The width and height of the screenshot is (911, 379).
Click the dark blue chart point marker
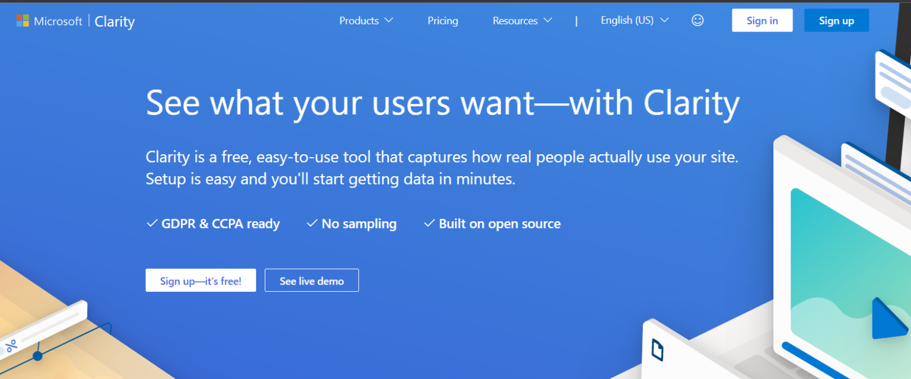coord(37,356)
